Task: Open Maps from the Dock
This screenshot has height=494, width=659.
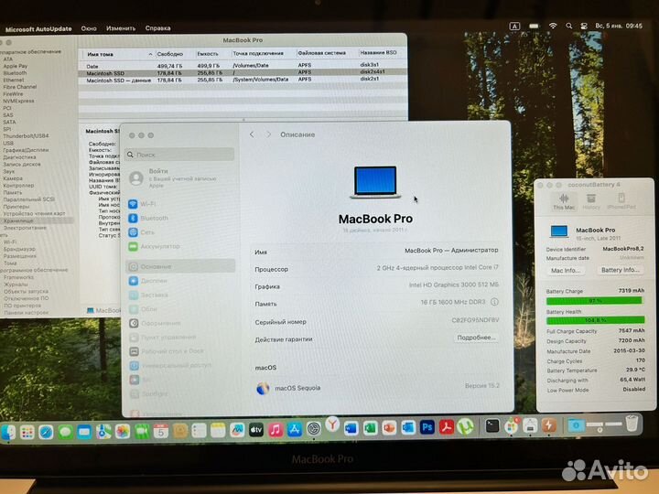Action: click(103, 432)
